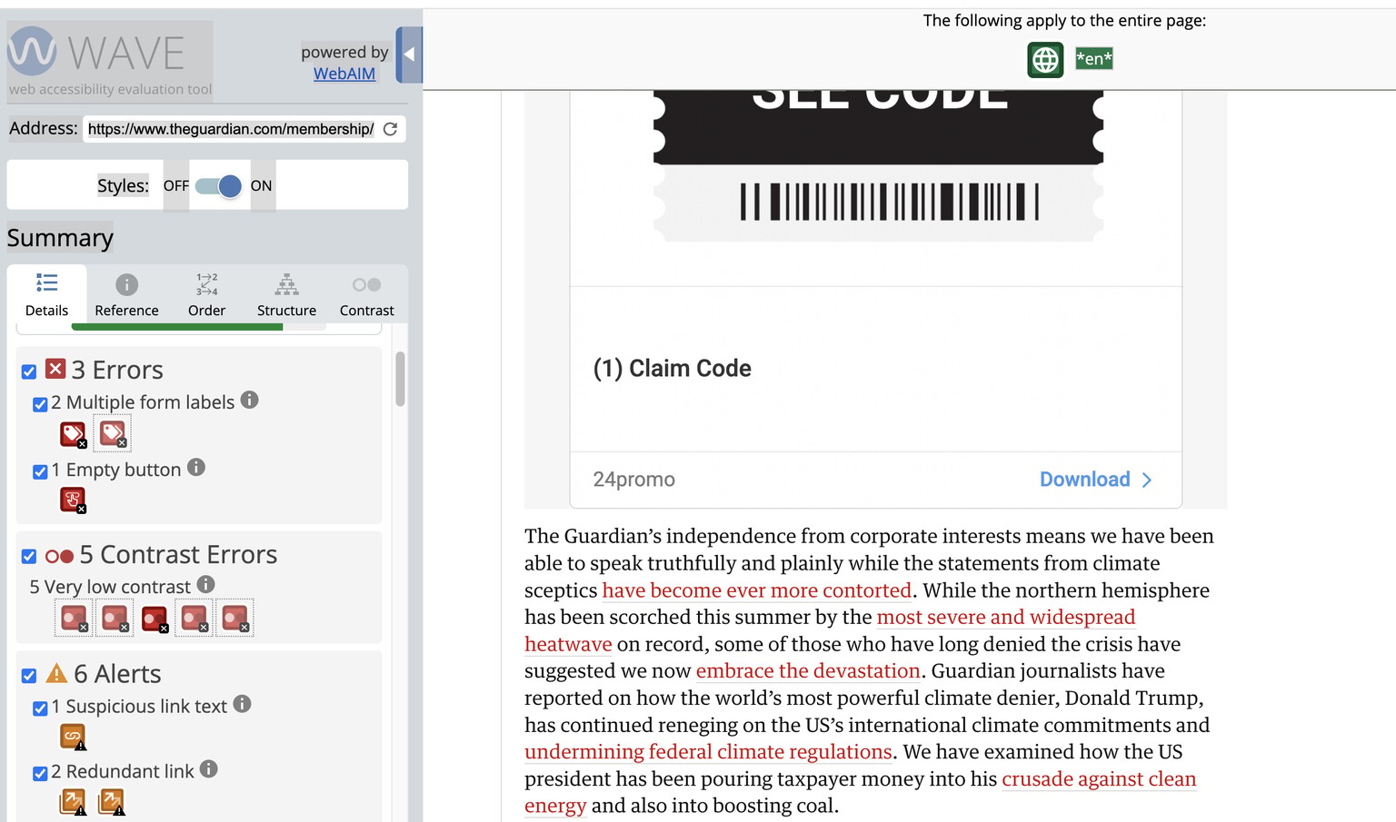Open 'have become ever more contorted' link
1396x822 pixels.
click(756, 590)
